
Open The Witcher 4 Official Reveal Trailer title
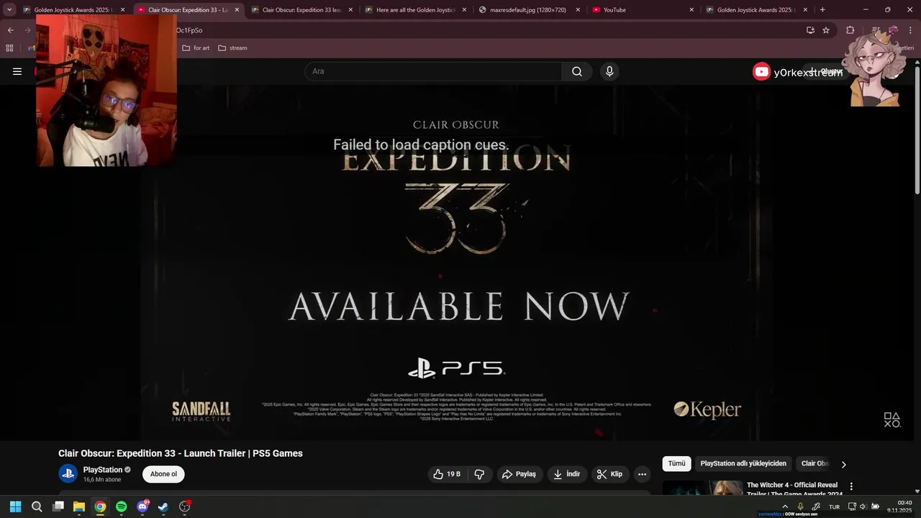point(794,489)
